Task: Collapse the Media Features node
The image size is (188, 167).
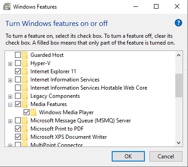Action: point(10,105)
